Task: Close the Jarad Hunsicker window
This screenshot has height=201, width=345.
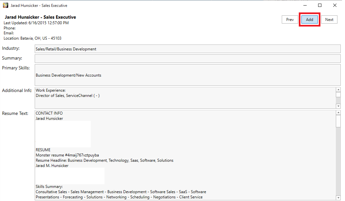Action: 335,5
